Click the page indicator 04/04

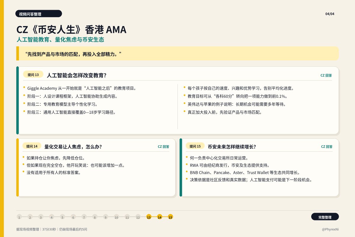[x=330, y=14]
